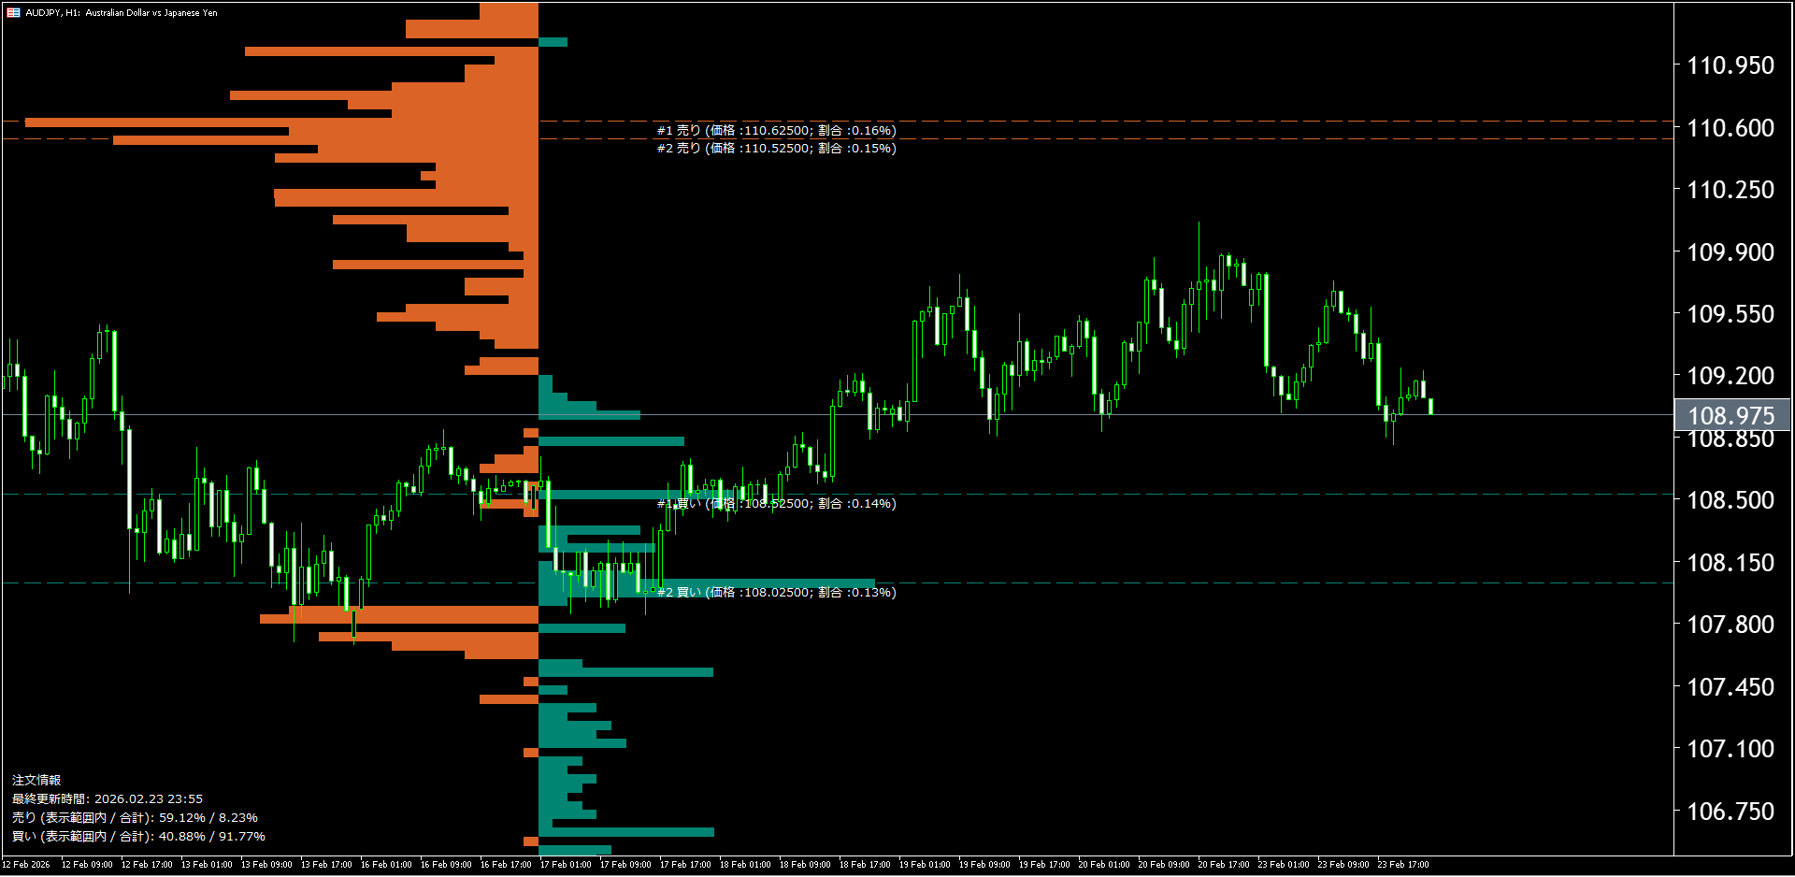Click the '13 Feb 01:00' time axis label
The image size is (1795, 877).
pos(207,865)
